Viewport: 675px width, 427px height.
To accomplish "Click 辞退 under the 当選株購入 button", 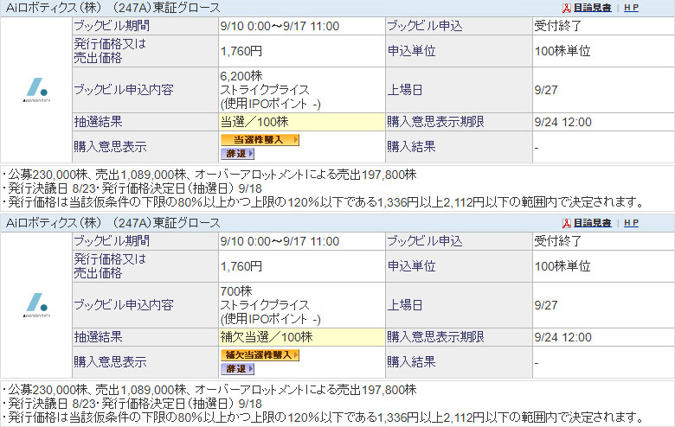I will click(238, 154).
